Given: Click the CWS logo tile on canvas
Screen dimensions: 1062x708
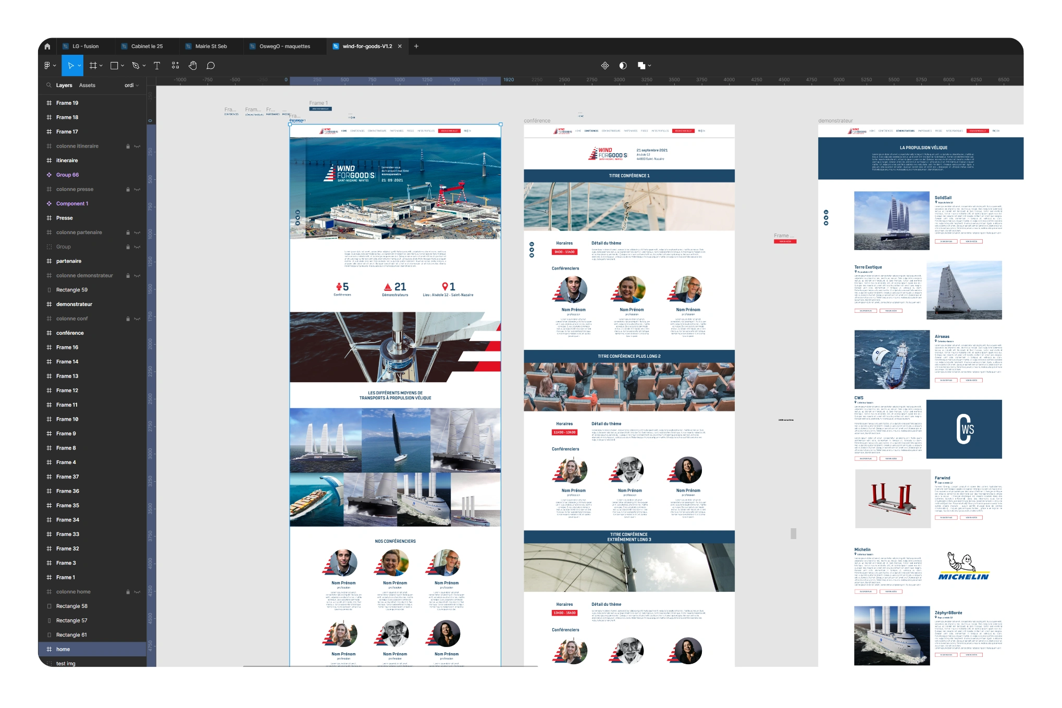Looking at the screenshot, I should click(x=964, y=429).
